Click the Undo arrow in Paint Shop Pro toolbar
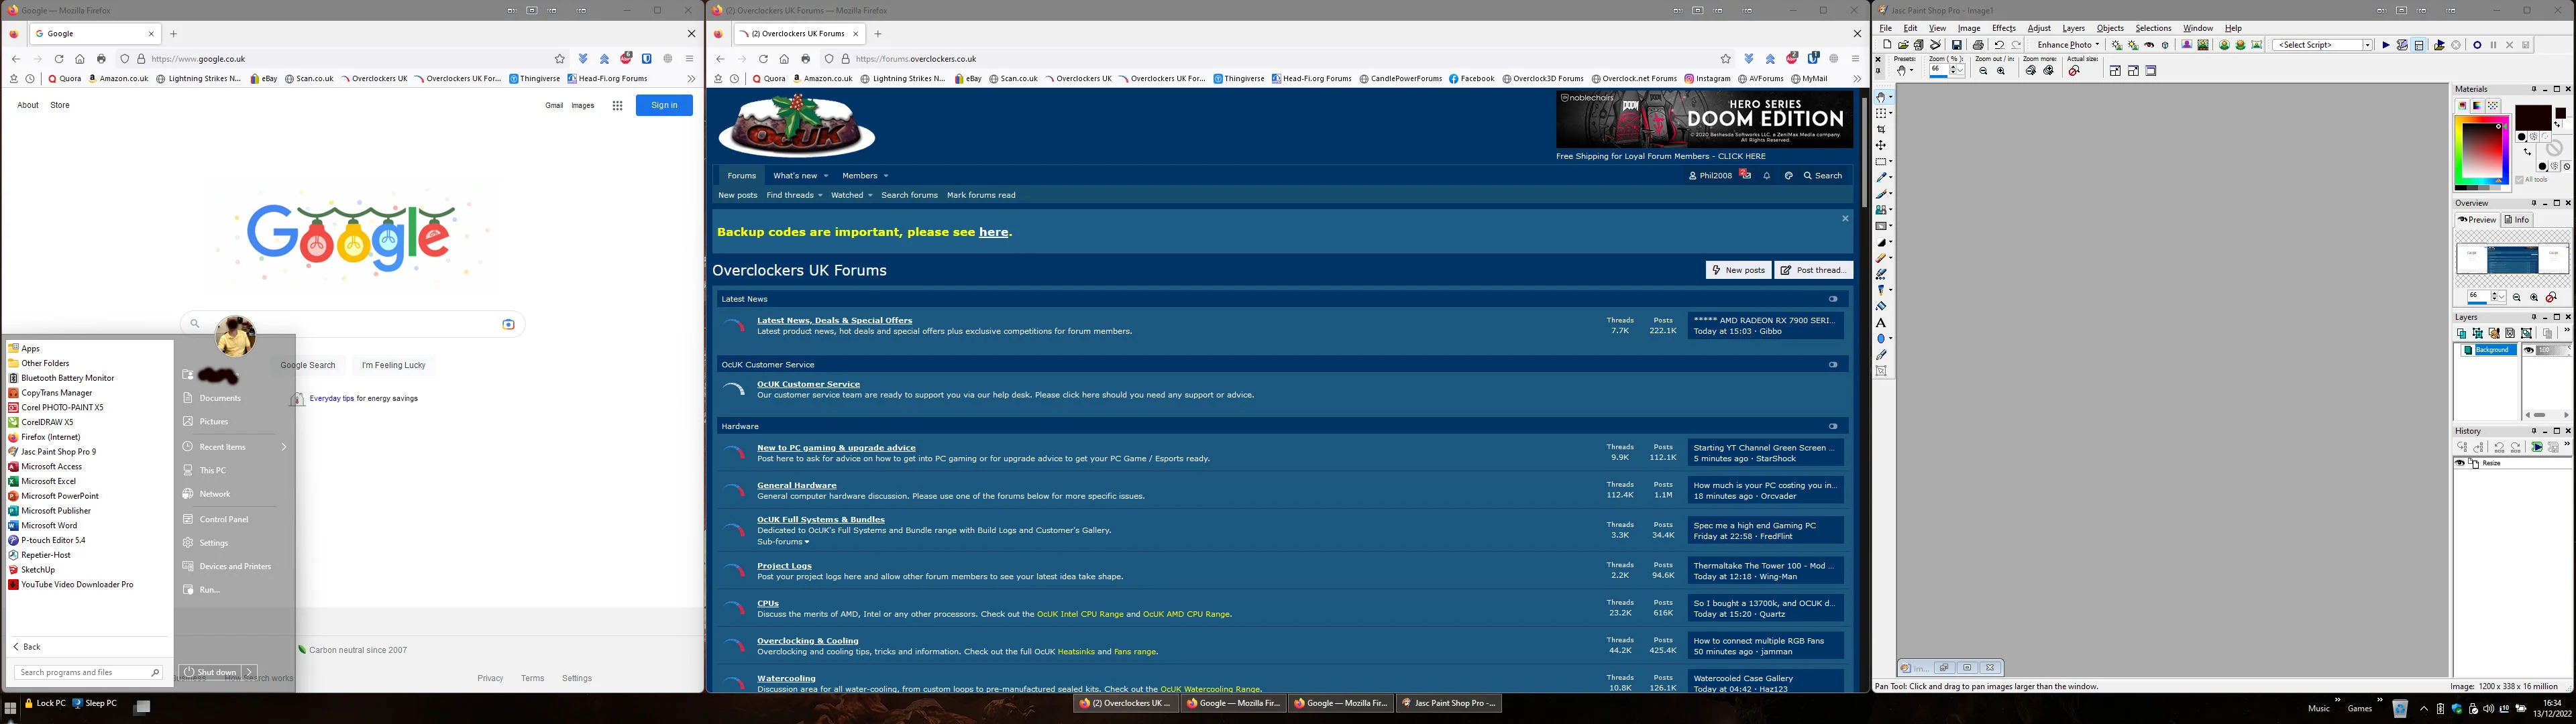The width and height of the screenshot is (2576, 724). [x=1999, y=45]
